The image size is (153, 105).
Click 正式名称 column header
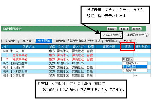click(28, 47)
